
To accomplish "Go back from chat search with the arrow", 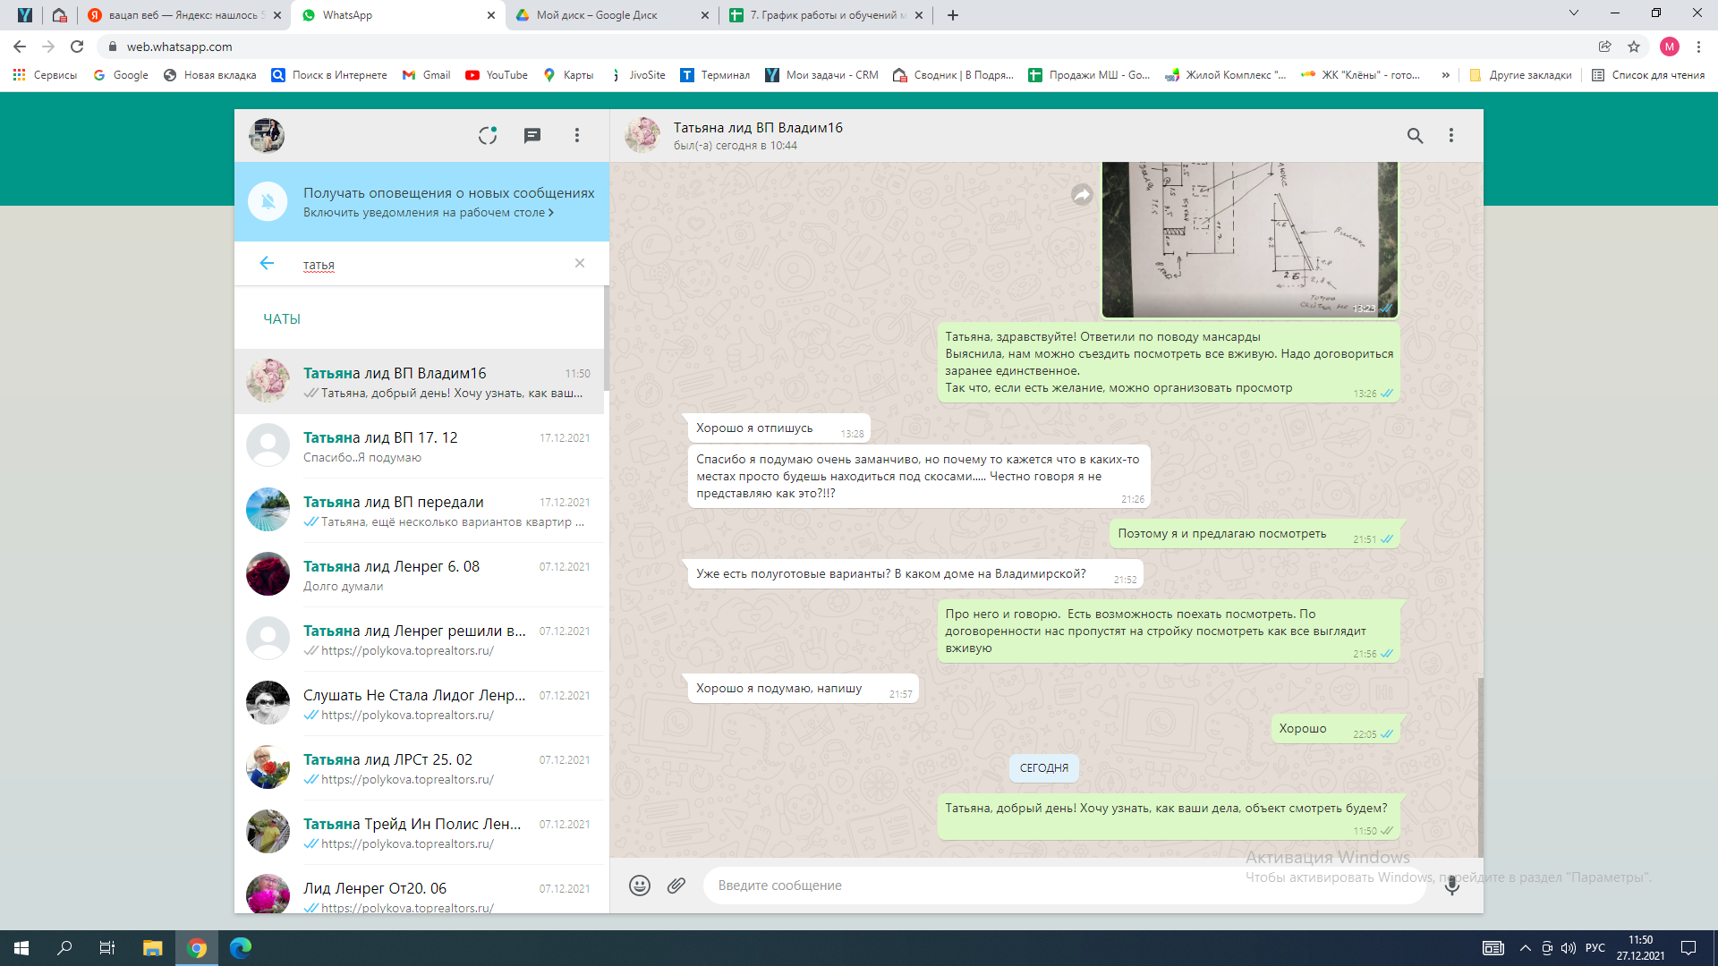I will pyautogui.click(x=267, y=263).
